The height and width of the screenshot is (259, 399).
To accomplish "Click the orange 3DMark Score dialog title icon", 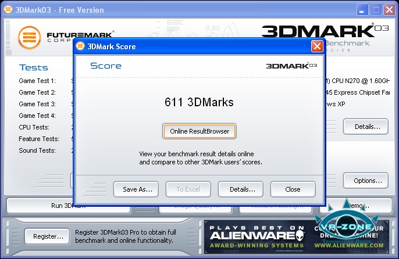I will click(x=80, y=46).
